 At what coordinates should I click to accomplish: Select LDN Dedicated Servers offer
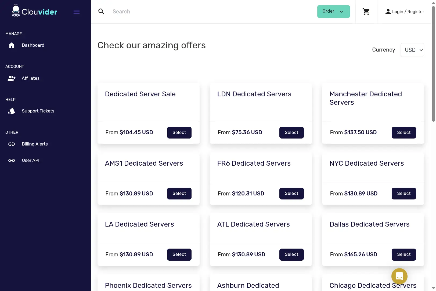tap(291, 133)
